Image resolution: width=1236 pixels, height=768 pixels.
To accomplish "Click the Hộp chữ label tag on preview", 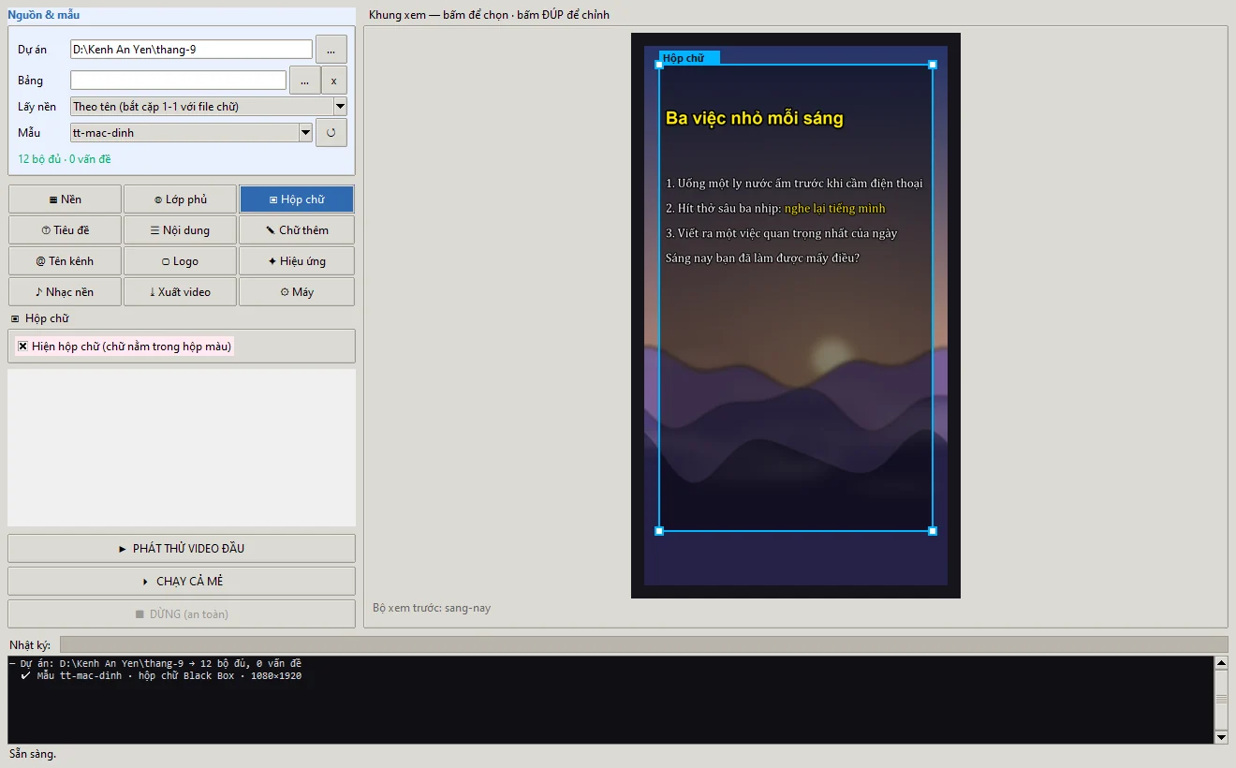I will 689,58.
